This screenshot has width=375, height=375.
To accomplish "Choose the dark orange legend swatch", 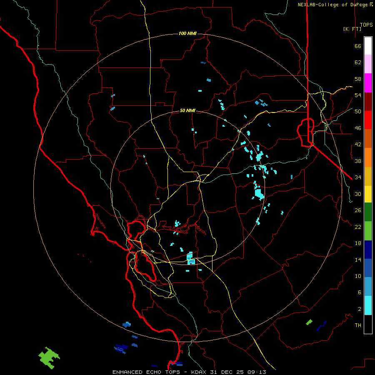I will (x=368, y=138).
